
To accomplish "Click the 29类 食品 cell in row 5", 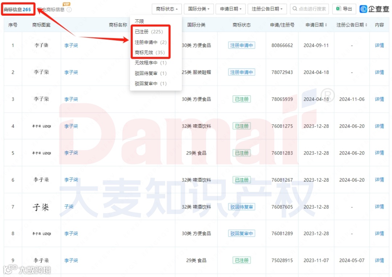I will point(196,153).
